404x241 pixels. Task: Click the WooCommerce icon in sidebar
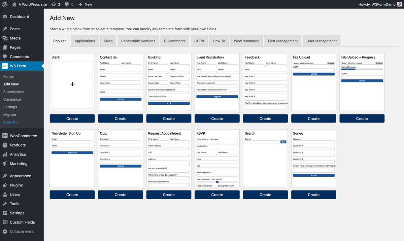click(x=5, y=136)
